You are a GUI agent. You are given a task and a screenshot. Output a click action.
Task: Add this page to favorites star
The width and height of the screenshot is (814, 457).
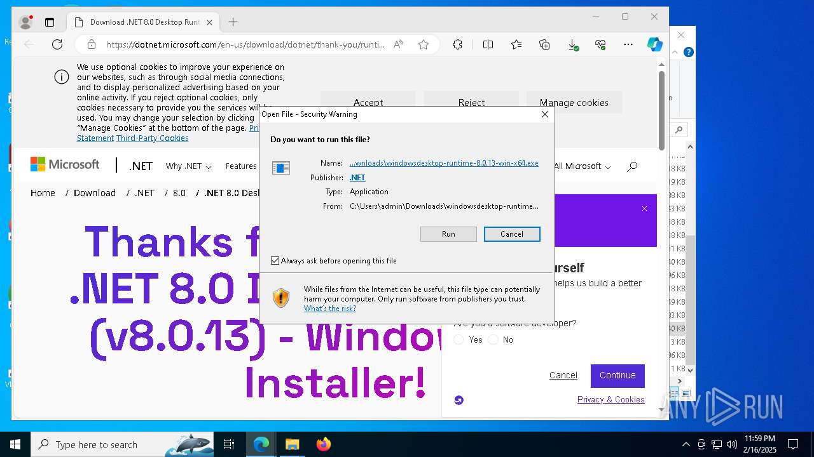424,44
